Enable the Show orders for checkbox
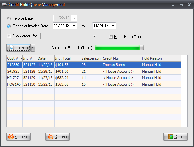This screenshot has height=147, width=194. coord(9,36)
